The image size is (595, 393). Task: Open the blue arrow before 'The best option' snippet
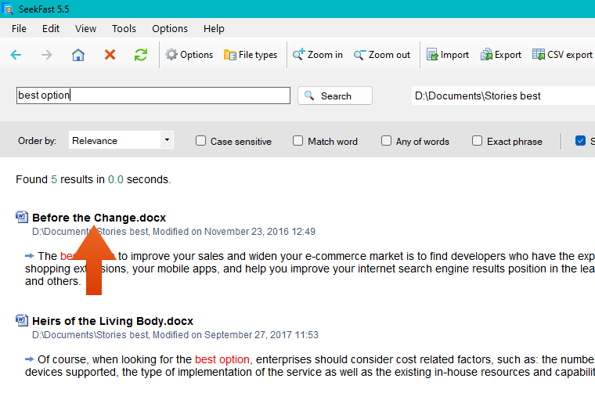click(29, 256)
